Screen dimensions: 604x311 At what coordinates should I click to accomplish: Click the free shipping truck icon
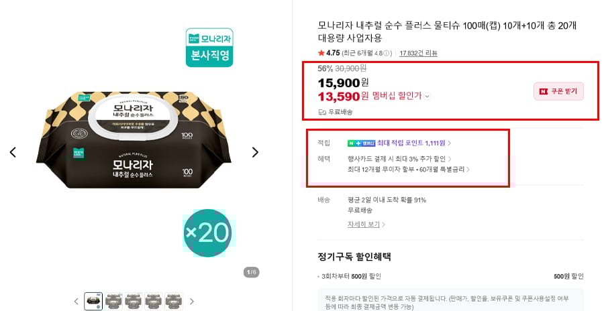322,112
